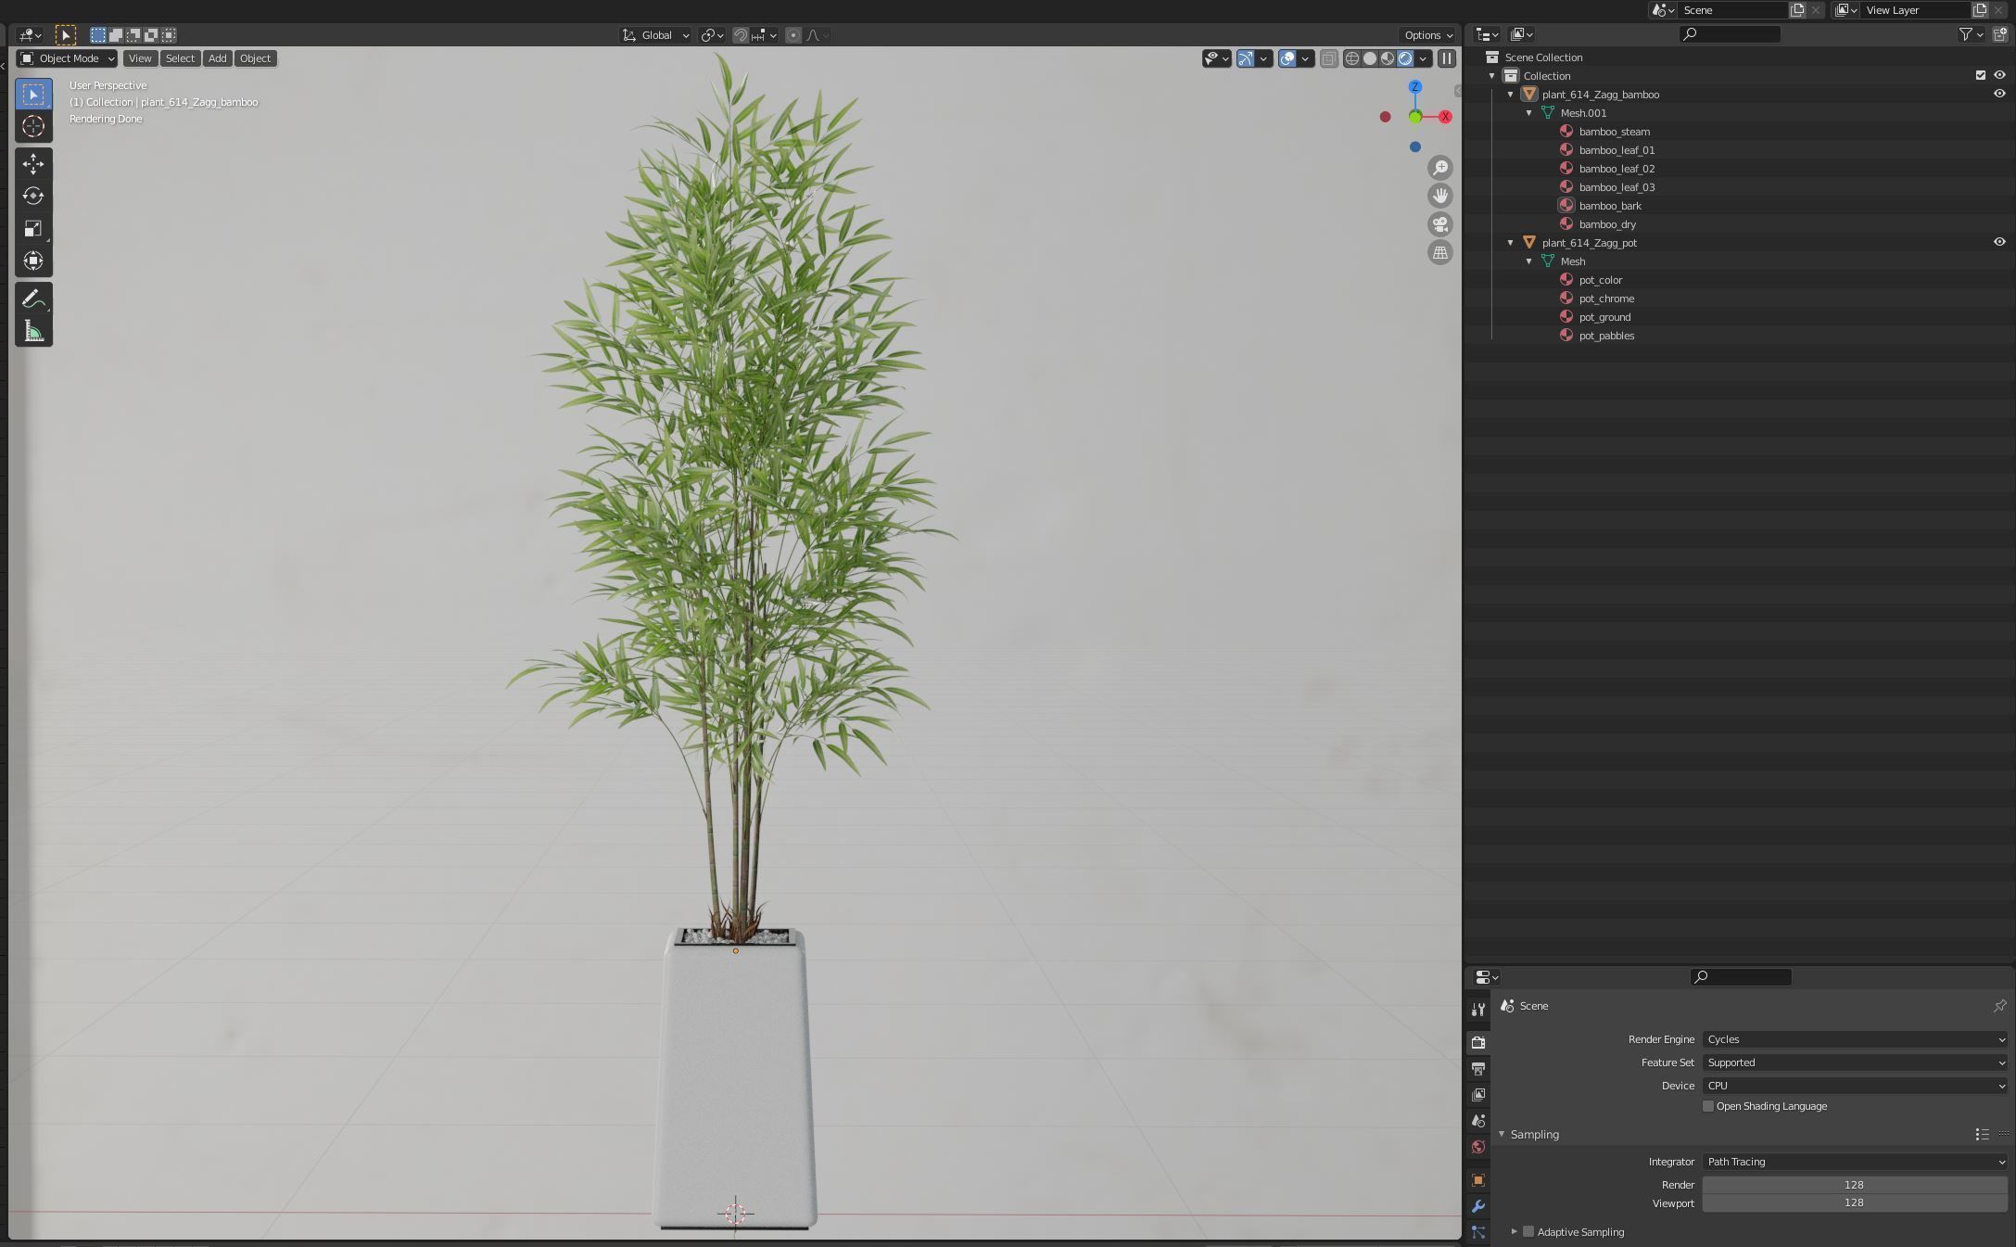Hide the plant_614_Zagg_pot object

coord(1998,242)
